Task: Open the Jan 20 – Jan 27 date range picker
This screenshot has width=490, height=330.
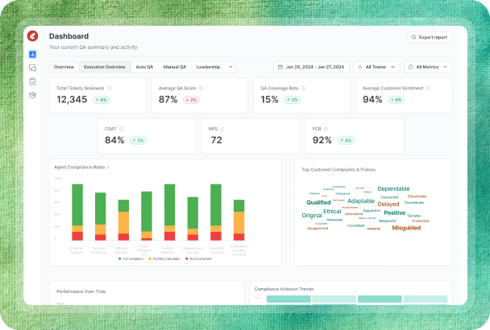Action: 310,67
